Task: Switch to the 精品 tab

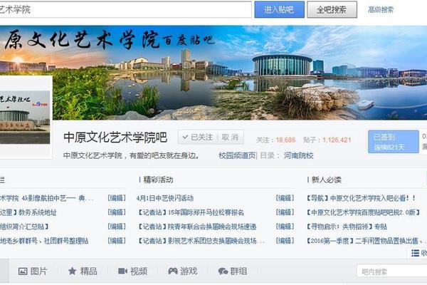Action: tap(83, 271)
